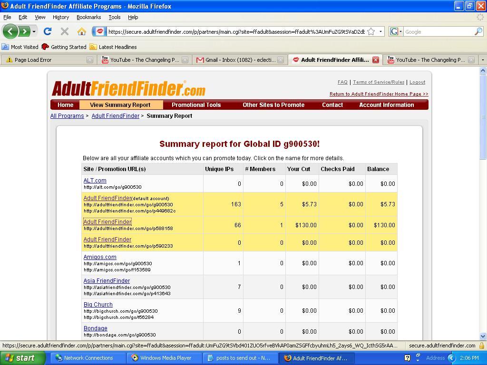This screenshot has width=487, height=365.
Task: Open the Asia FriendFinder site link
Action: [107, 280]
